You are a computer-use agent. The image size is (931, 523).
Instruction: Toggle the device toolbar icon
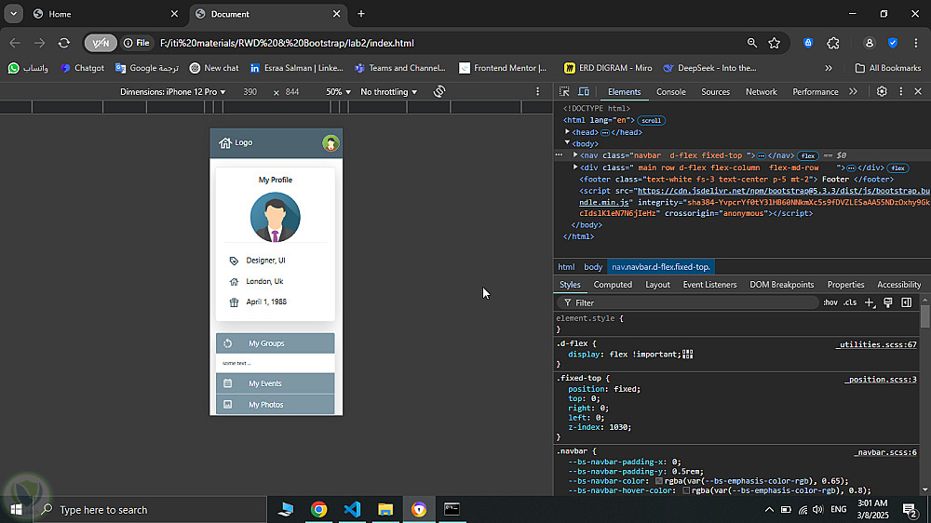584,91
